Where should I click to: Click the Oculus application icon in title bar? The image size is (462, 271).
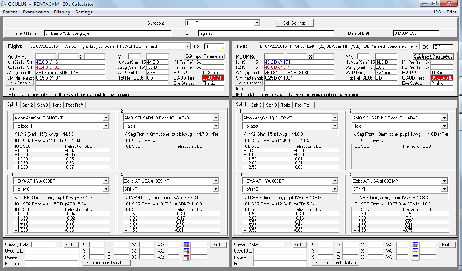[x=3, y=4]
